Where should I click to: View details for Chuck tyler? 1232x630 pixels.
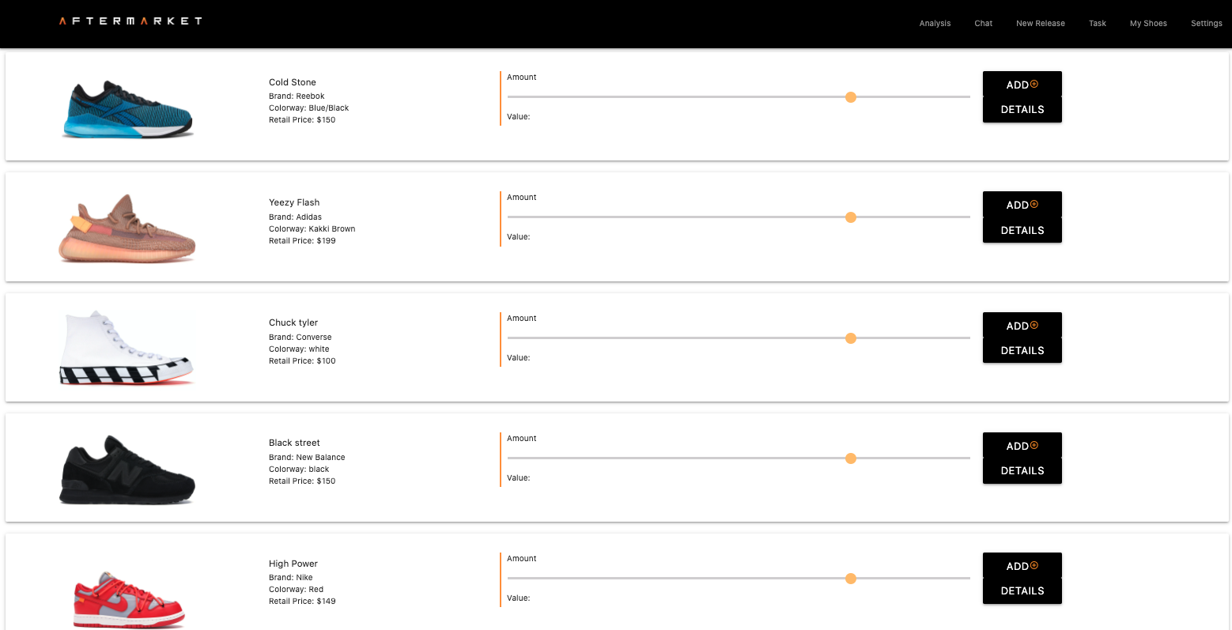pos(1022,350)
